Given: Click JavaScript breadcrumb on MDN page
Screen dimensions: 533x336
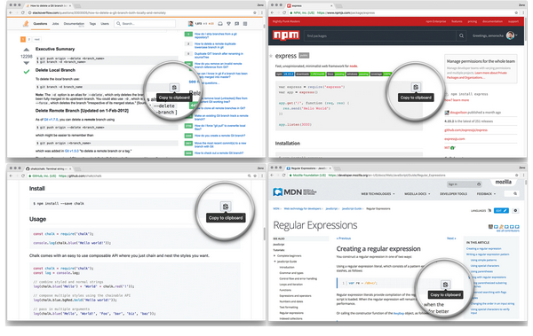Looking at the screenshot, I should [331, 208].
